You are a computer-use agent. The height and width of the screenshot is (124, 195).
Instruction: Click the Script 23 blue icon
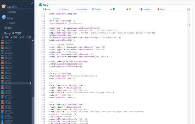[x=2, y=113]
